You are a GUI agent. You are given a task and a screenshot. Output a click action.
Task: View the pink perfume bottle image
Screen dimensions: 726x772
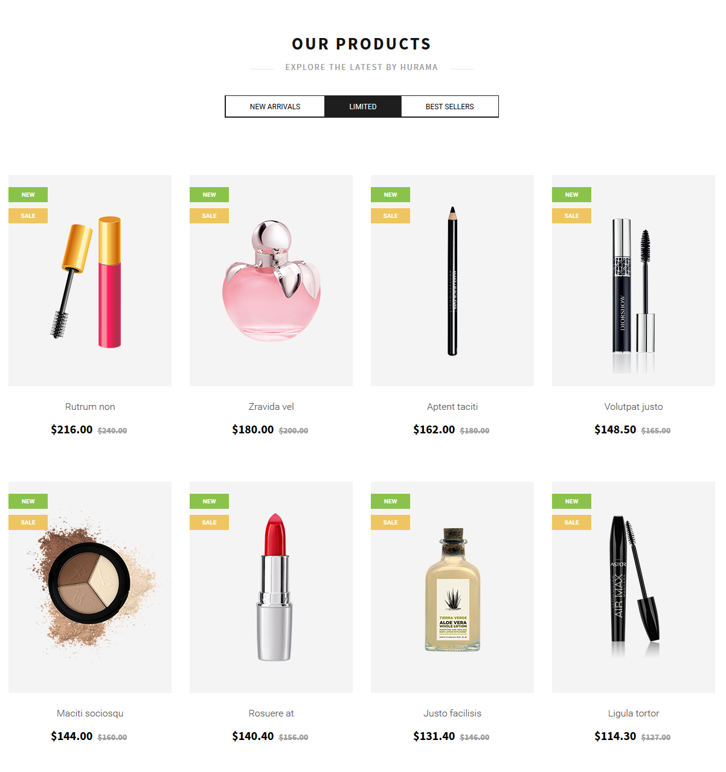tap(271, 281)
